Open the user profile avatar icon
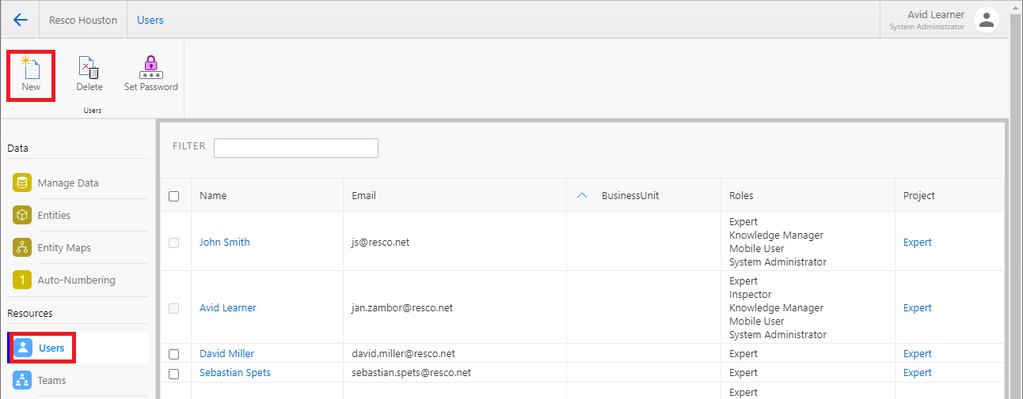 [986, 20]
